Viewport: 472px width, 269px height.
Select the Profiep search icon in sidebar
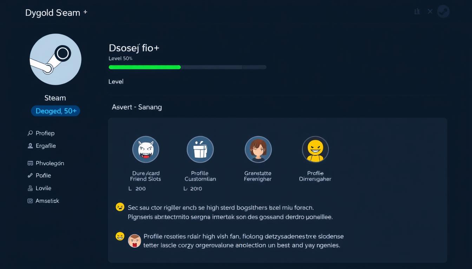[x=31, y=133]
